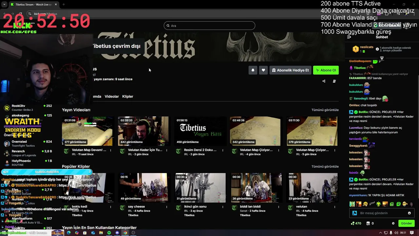
Task: Click the network icon in system tray
Action: [x=386, y=233]
